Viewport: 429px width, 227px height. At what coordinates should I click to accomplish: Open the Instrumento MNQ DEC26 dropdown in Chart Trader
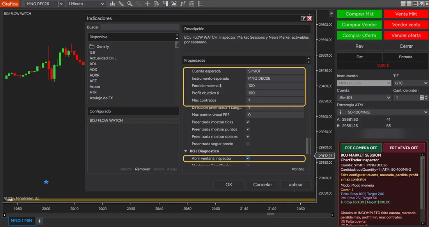pyautogui.click(x=364, y=83)
